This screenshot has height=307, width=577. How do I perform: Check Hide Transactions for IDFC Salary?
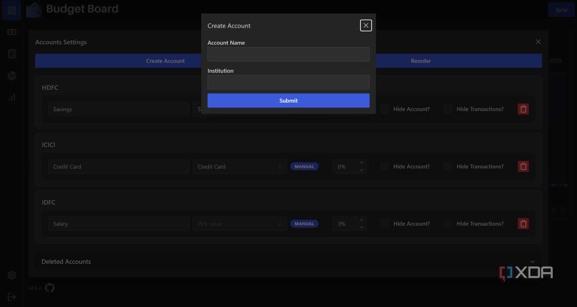tap(448, 224)
